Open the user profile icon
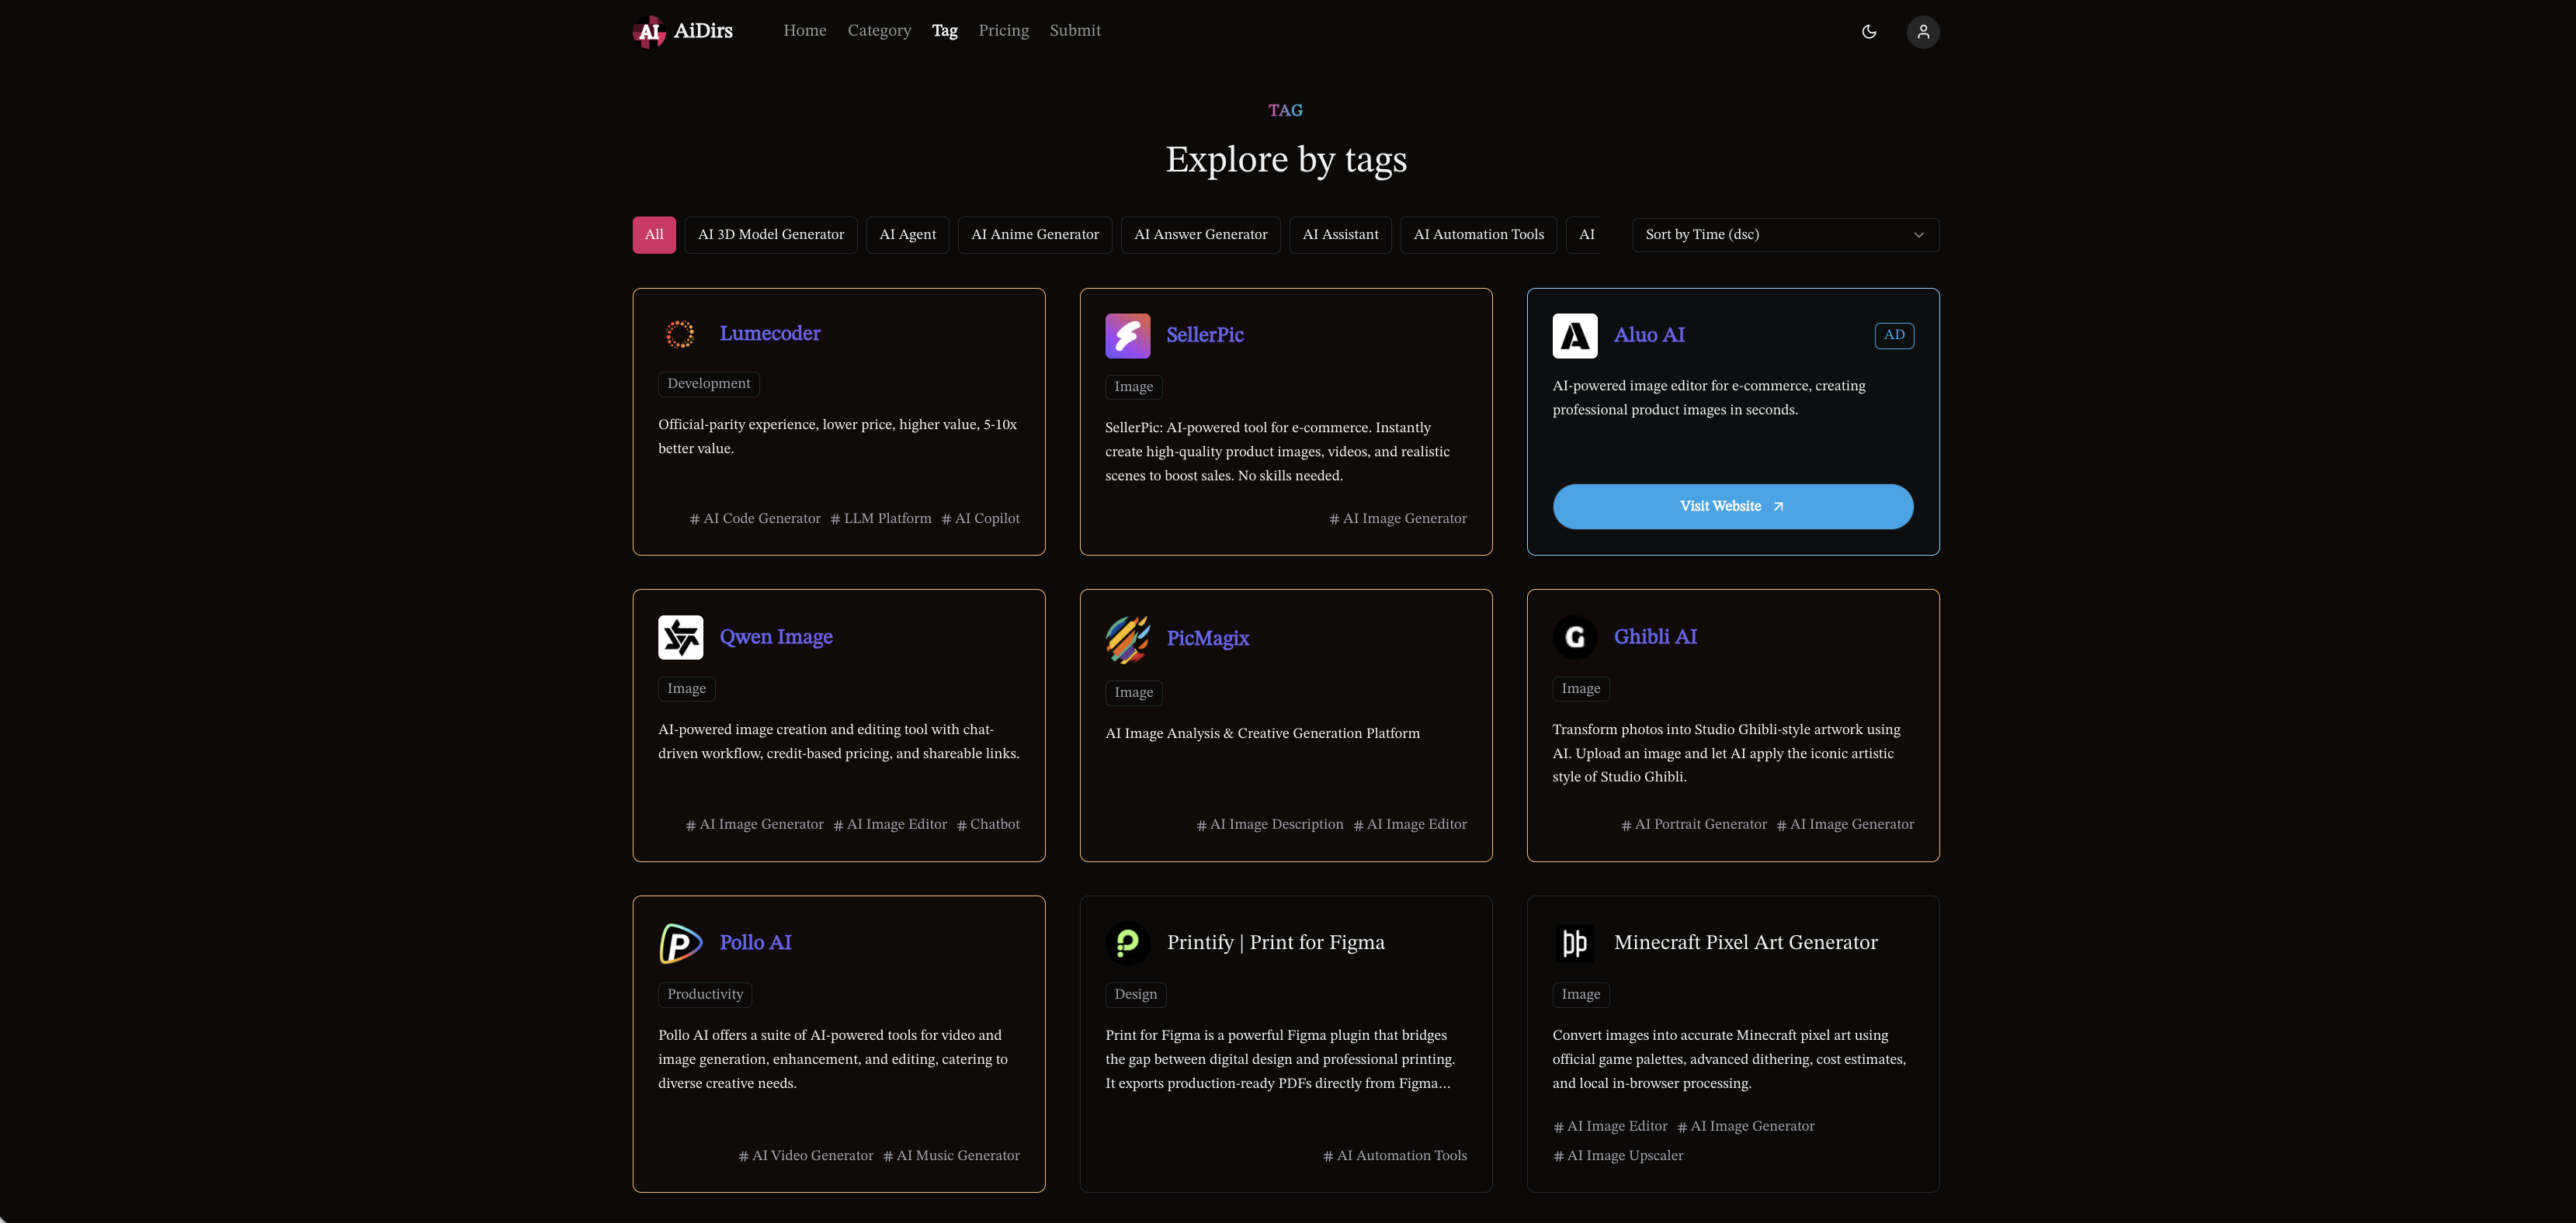Viewport: 2576px width, 1223px height. tap(1922, 31)
